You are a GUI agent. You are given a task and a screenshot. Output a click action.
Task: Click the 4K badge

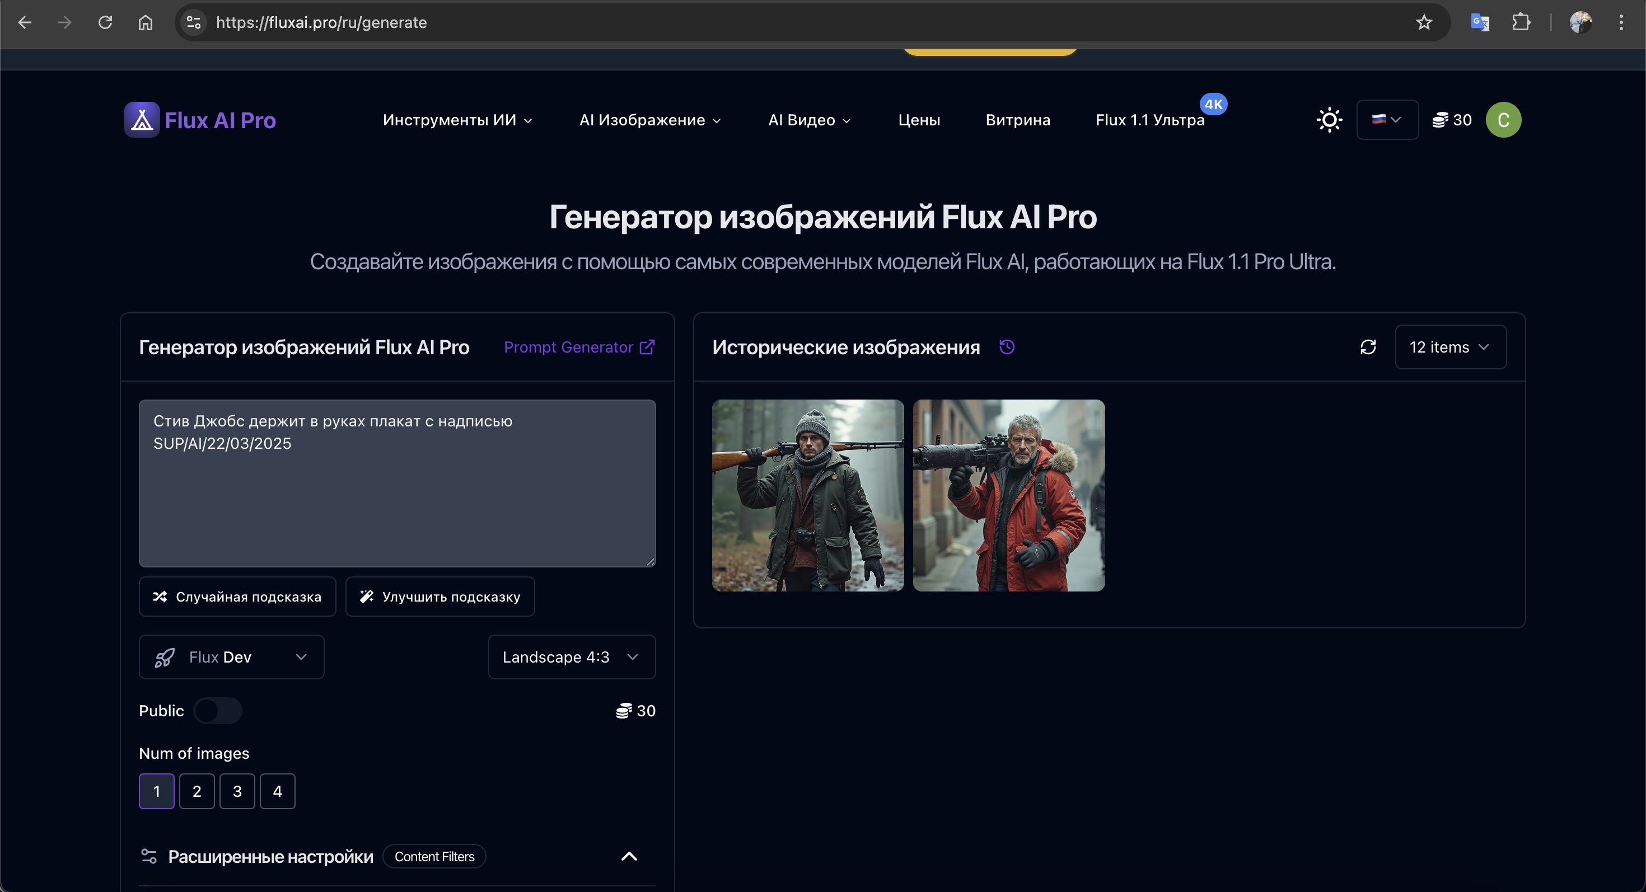pyautogui.click(x=1213, y=104)
